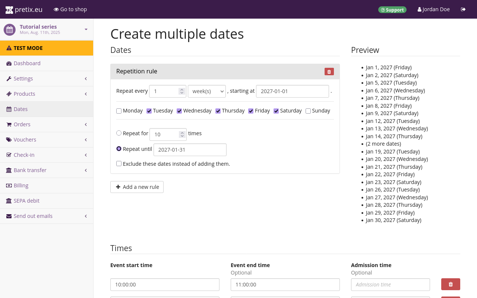This screenshot has width=477, height=298.
Task: Log out using the sign-out icon
Action: [x=463, y=9]
